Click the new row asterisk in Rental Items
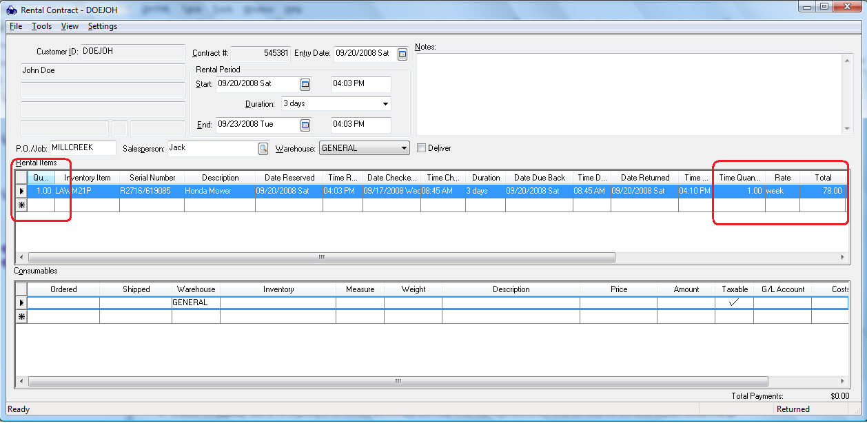867x423 pixels. (21, 205)
